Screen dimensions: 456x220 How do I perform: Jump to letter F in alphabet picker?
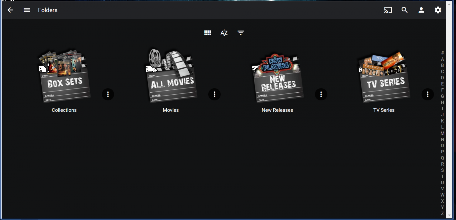click(x=442, y=90)
